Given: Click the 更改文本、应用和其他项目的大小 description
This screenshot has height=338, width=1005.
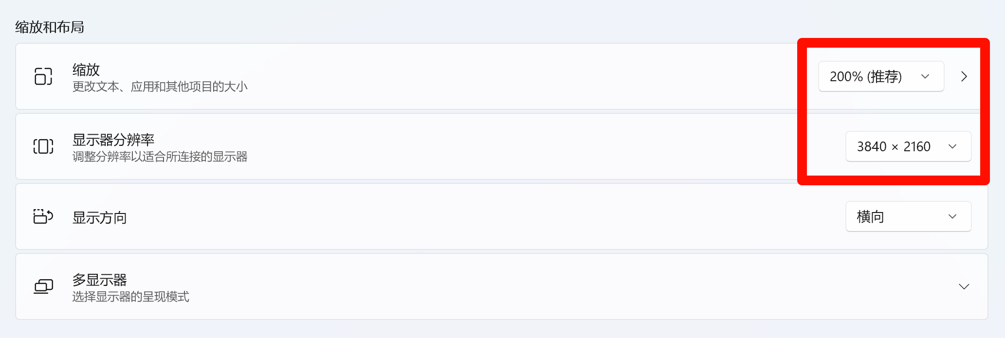Looking at the screenshot, I should coord(160,87).
